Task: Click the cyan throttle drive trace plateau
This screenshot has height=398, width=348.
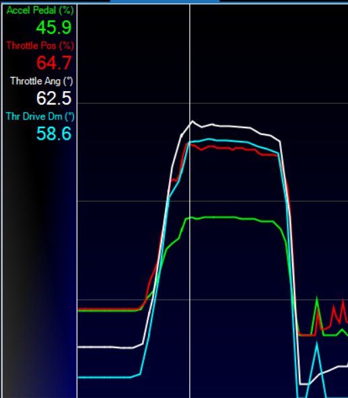Action: click(x=228, y=140)
